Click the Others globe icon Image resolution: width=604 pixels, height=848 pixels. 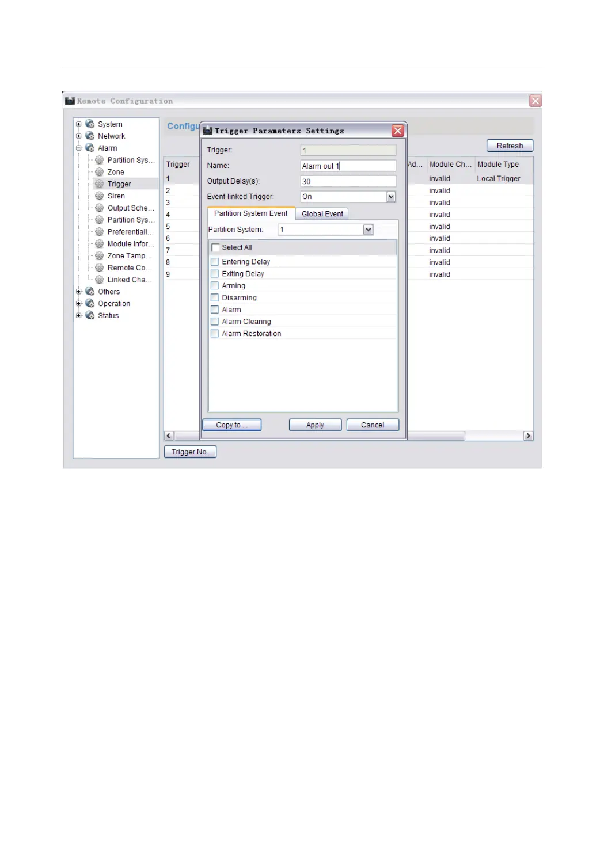click(x=90, y=292)
